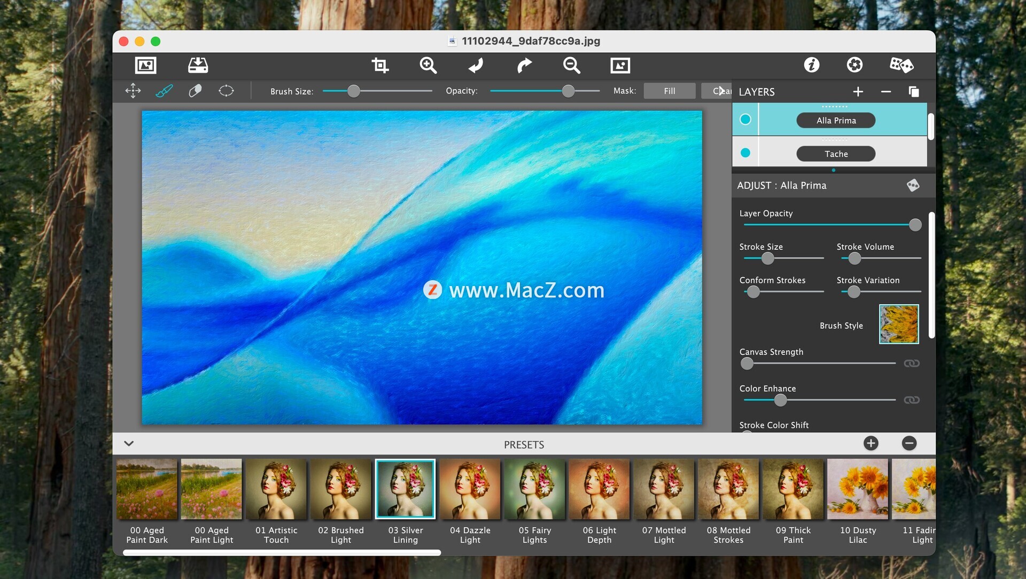Add a new layer with plus icon
The height and width of the screenshot is (579, 1026).
click(858, 92)
